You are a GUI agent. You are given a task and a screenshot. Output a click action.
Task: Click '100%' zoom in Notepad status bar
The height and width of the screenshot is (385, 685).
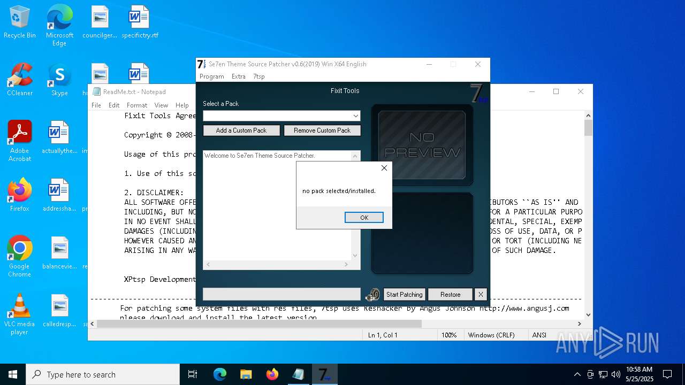pyautogui.click(x=449, y=335)
